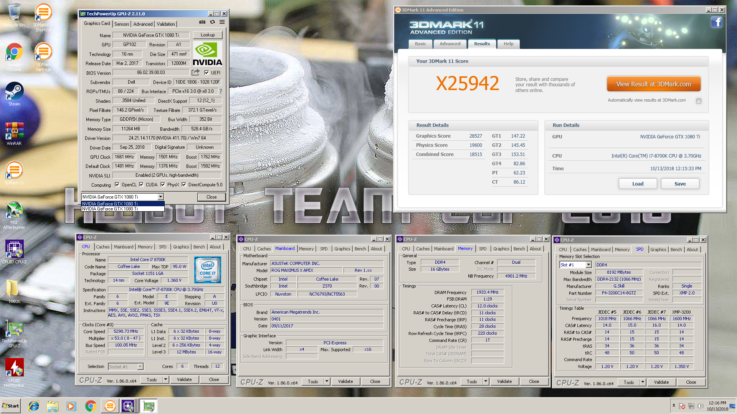Expand Tools arrow in CPU-Z CPU window

pos(165,379)
